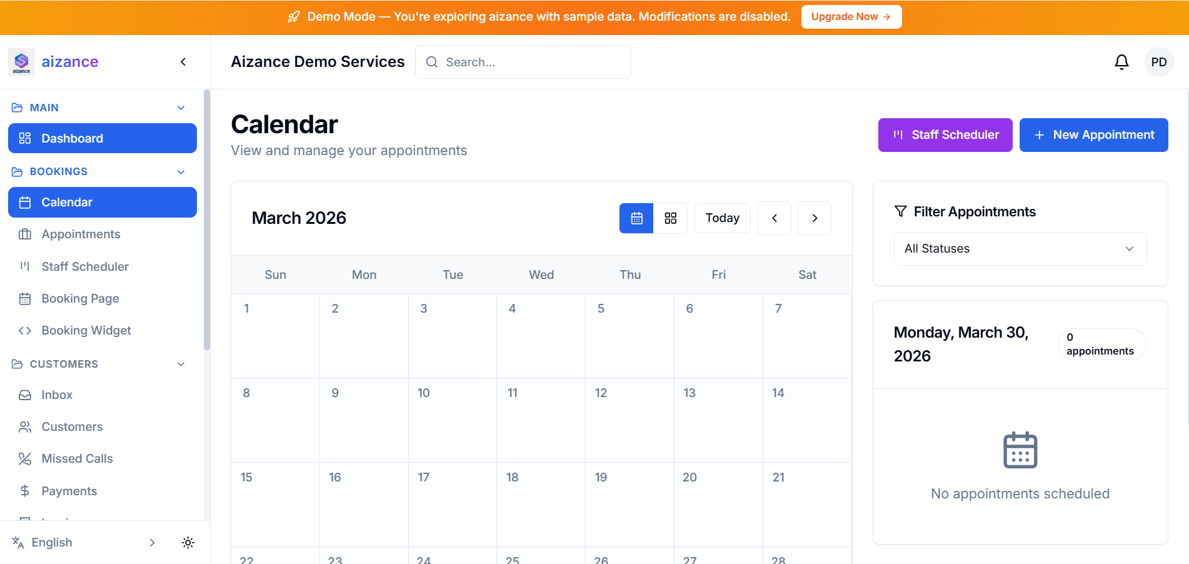Click the Sun column header
This screenshot has height=564, width=1189.
click(x=276, y=274)
